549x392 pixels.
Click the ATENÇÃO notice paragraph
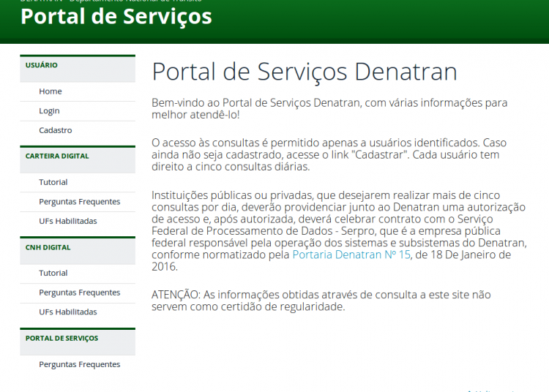[321, 301]
